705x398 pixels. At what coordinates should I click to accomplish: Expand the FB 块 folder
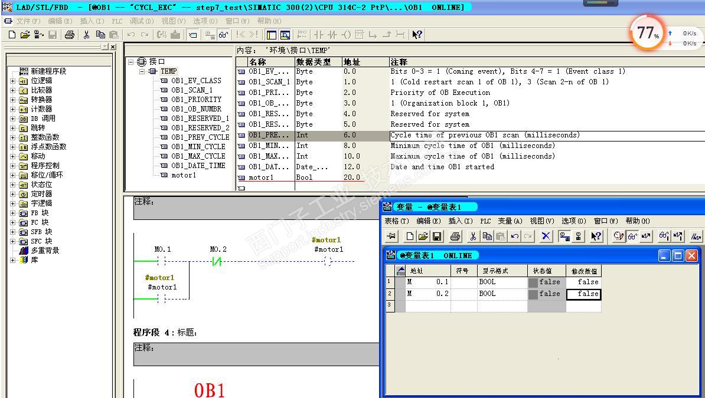pos(12,213)
